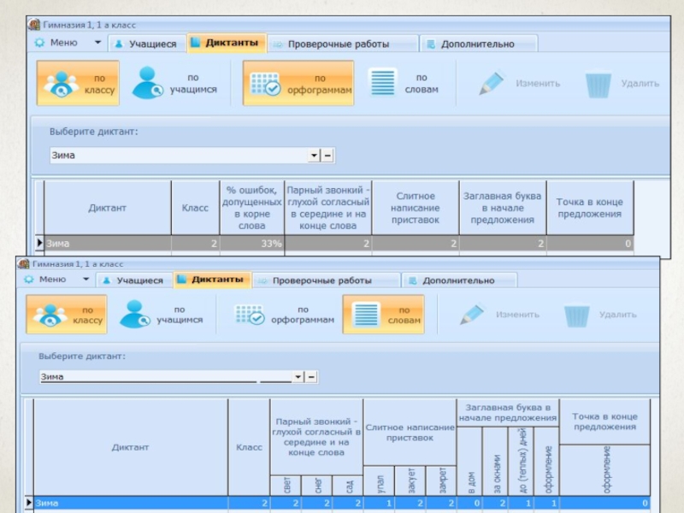Expand dictation dropdown arrow in lower window
684x513 pixels.
(298, 377)
